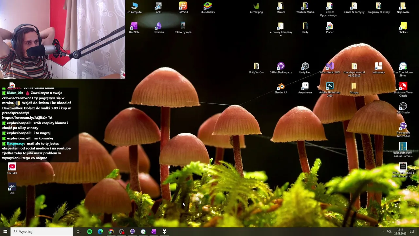Switch to Free Countdown Timer on taskbar
This screenshot has width=419, height=236.
click(x=143, y=232)
